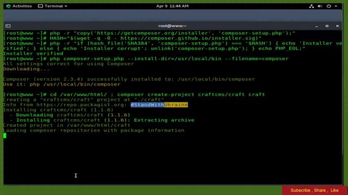The height and width of the screenshot is (195, 348).
Task: Click the 'Downloading...' output line
Action: [x=26, y=69]
